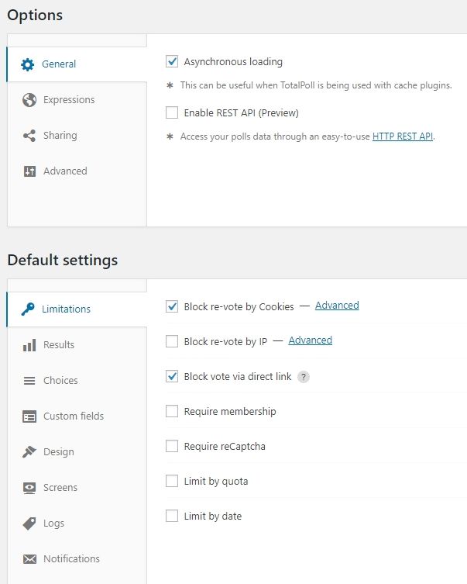Expand Advanced options for IP re-vote
Screen dimensions: 467x584
(x=310, y=340)
